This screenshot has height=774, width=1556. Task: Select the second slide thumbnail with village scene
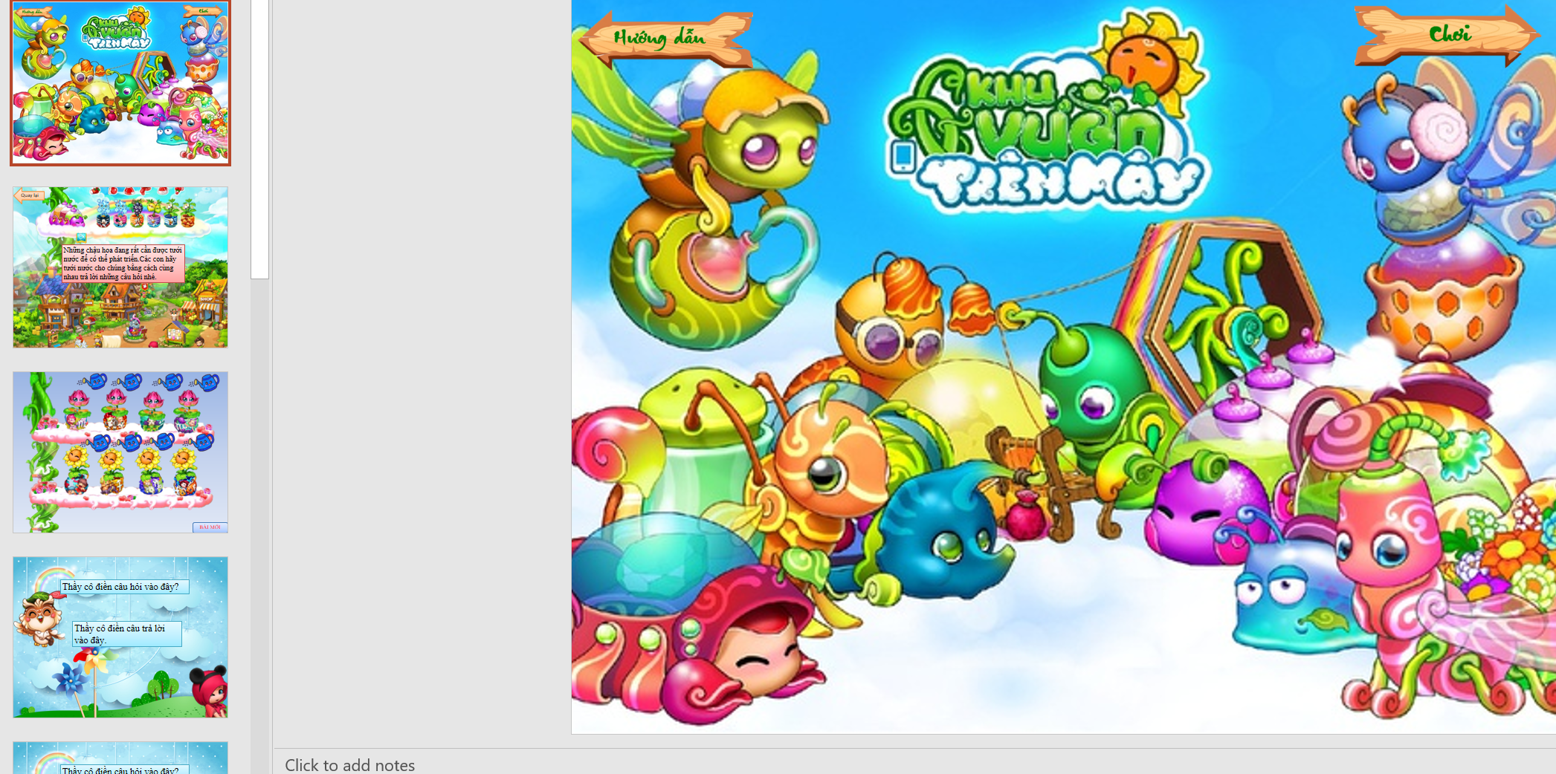(x=120, y=267)
